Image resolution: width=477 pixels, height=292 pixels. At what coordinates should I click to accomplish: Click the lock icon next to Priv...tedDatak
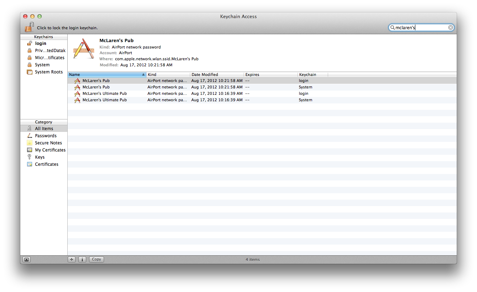pyautogui.click(x=30, y=51)
